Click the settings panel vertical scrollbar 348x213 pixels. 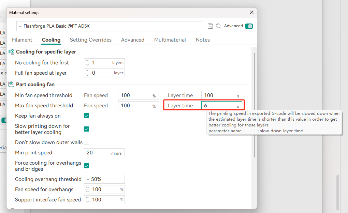tap(254, 105)
